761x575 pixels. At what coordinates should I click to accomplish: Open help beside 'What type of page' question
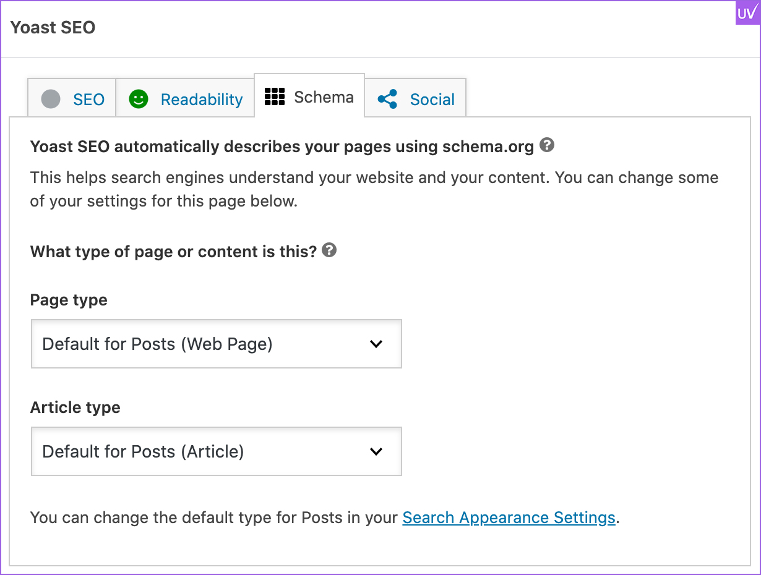pos(330,250)
